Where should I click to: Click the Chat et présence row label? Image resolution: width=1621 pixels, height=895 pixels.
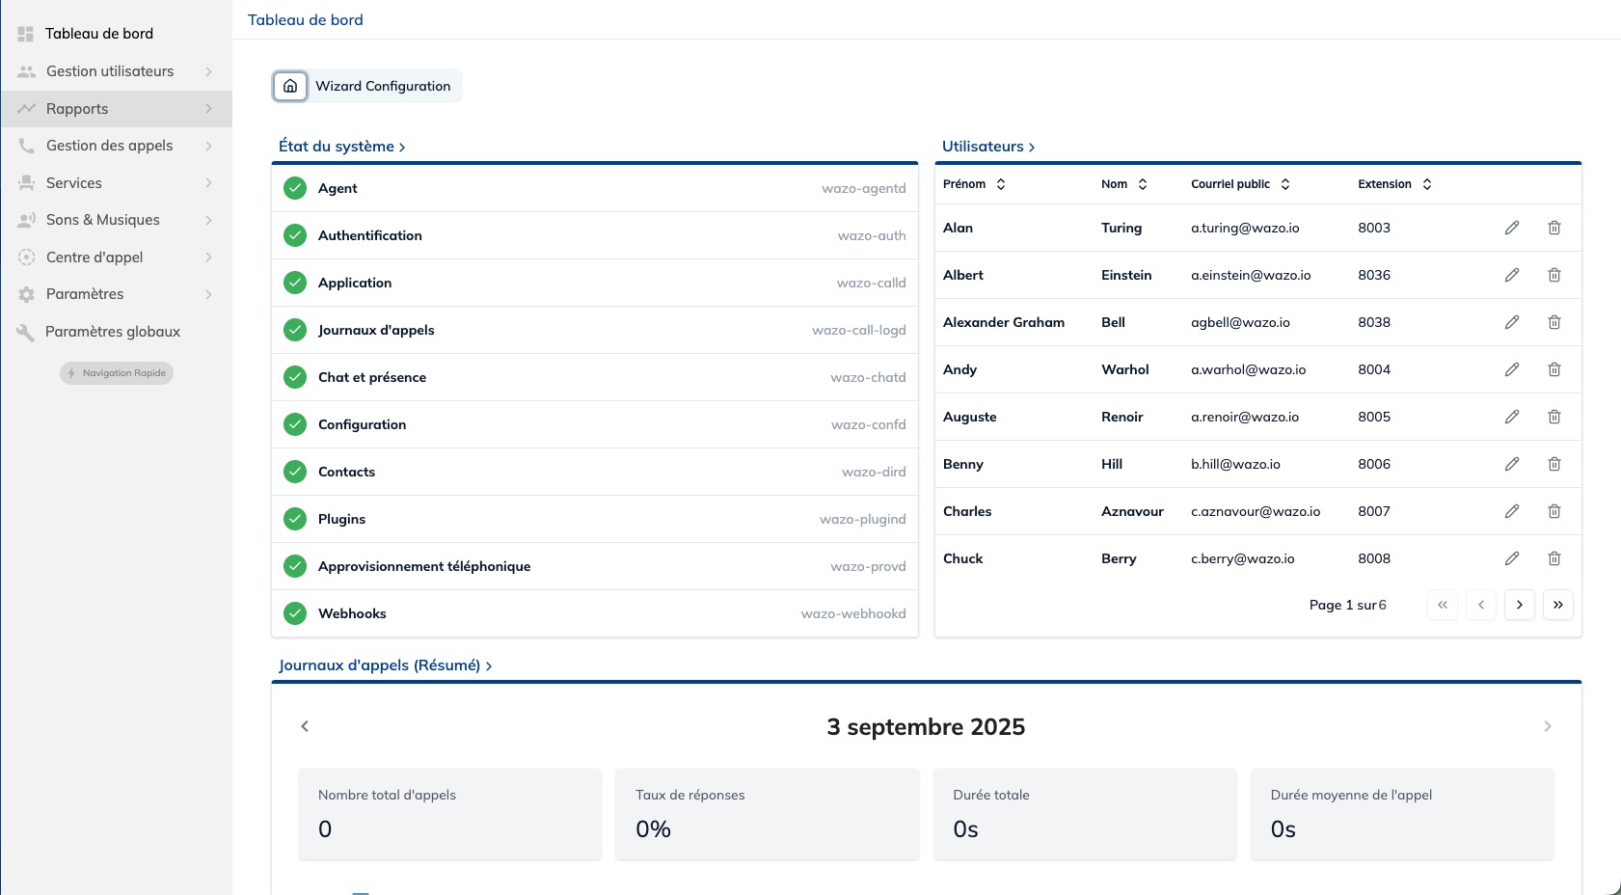[372, 377]
